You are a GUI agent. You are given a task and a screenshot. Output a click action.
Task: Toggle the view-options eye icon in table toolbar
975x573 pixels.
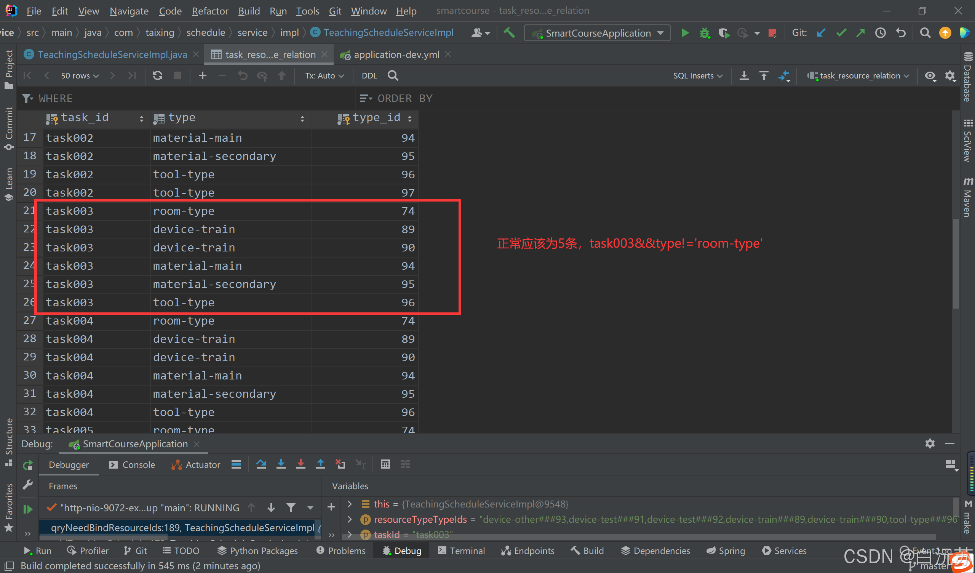(930, 76)
